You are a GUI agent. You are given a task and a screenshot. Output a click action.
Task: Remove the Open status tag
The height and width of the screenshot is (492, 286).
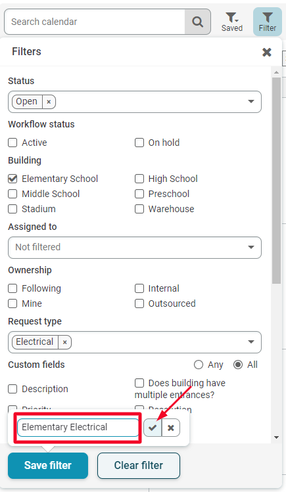tap(49, 102)
